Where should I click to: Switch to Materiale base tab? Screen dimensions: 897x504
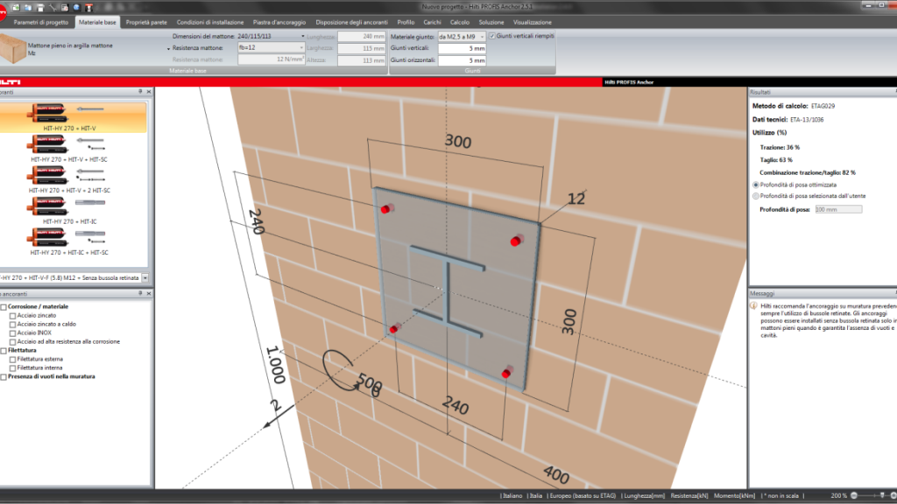point(97,22)
